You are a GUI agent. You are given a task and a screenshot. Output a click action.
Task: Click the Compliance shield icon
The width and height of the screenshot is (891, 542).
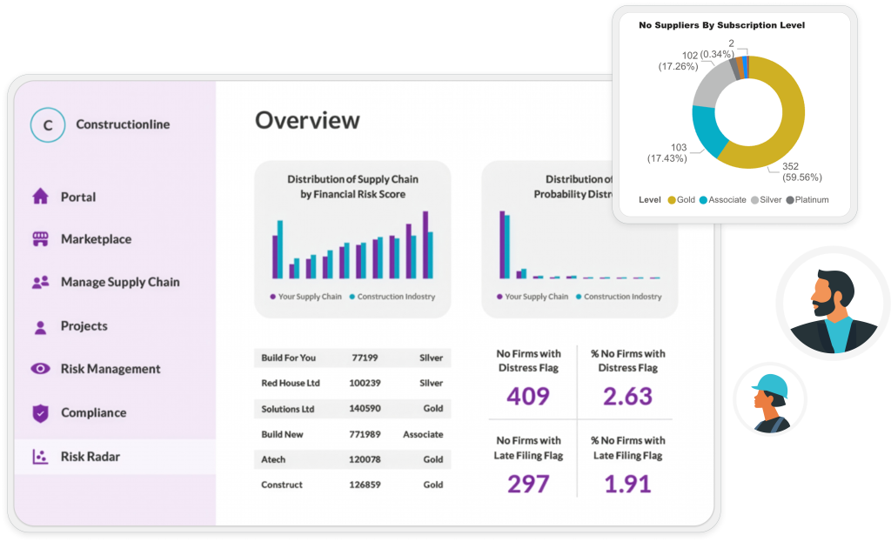point(40,413)
